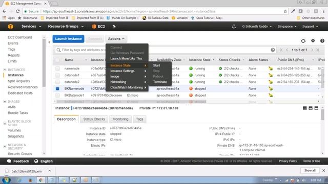
Task: Reload the browser page
Action: [x=18, y=11]
